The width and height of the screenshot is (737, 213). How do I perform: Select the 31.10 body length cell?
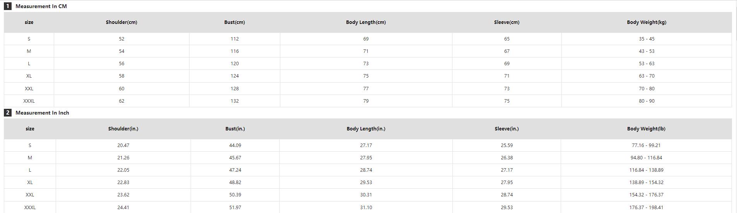coord(366,208)
